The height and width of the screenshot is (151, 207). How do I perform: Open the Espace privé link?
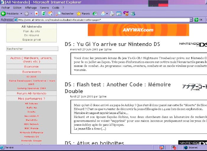click(32, 40)
